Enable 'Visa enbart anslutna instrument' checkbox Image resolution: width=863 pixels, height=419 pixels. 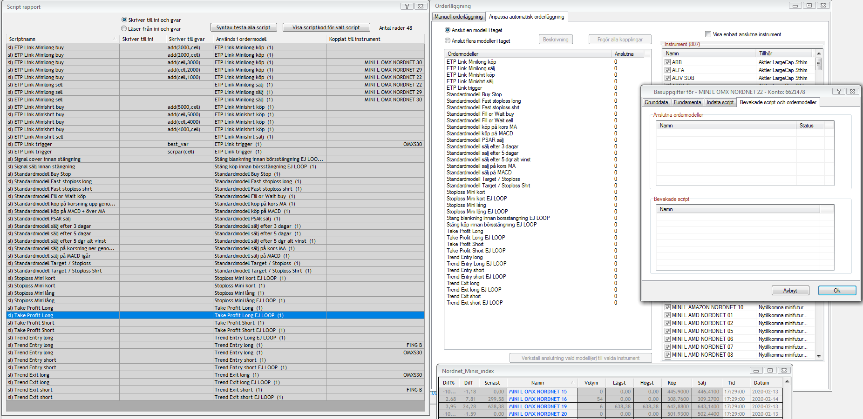tap(708, 34)
